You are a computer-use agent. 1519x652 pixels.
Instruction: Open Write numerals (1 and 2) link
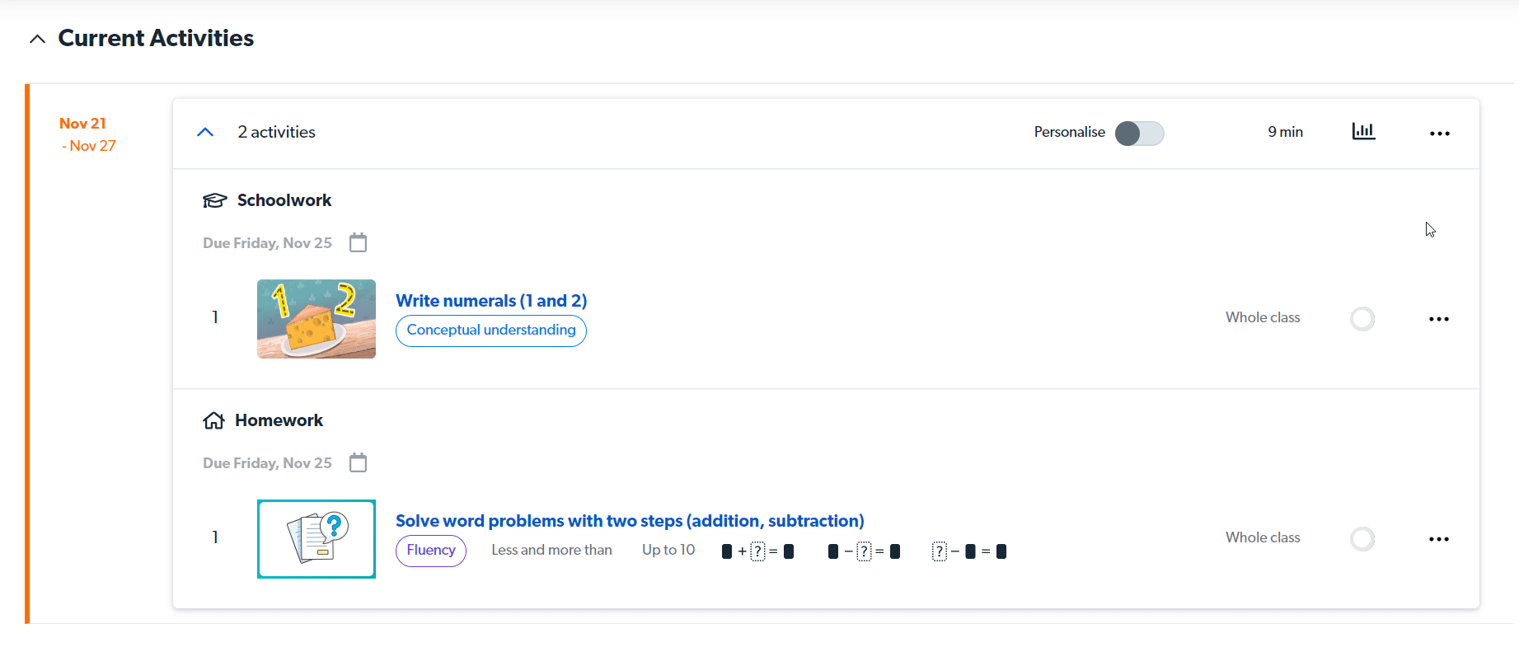[x=491, y=301]
